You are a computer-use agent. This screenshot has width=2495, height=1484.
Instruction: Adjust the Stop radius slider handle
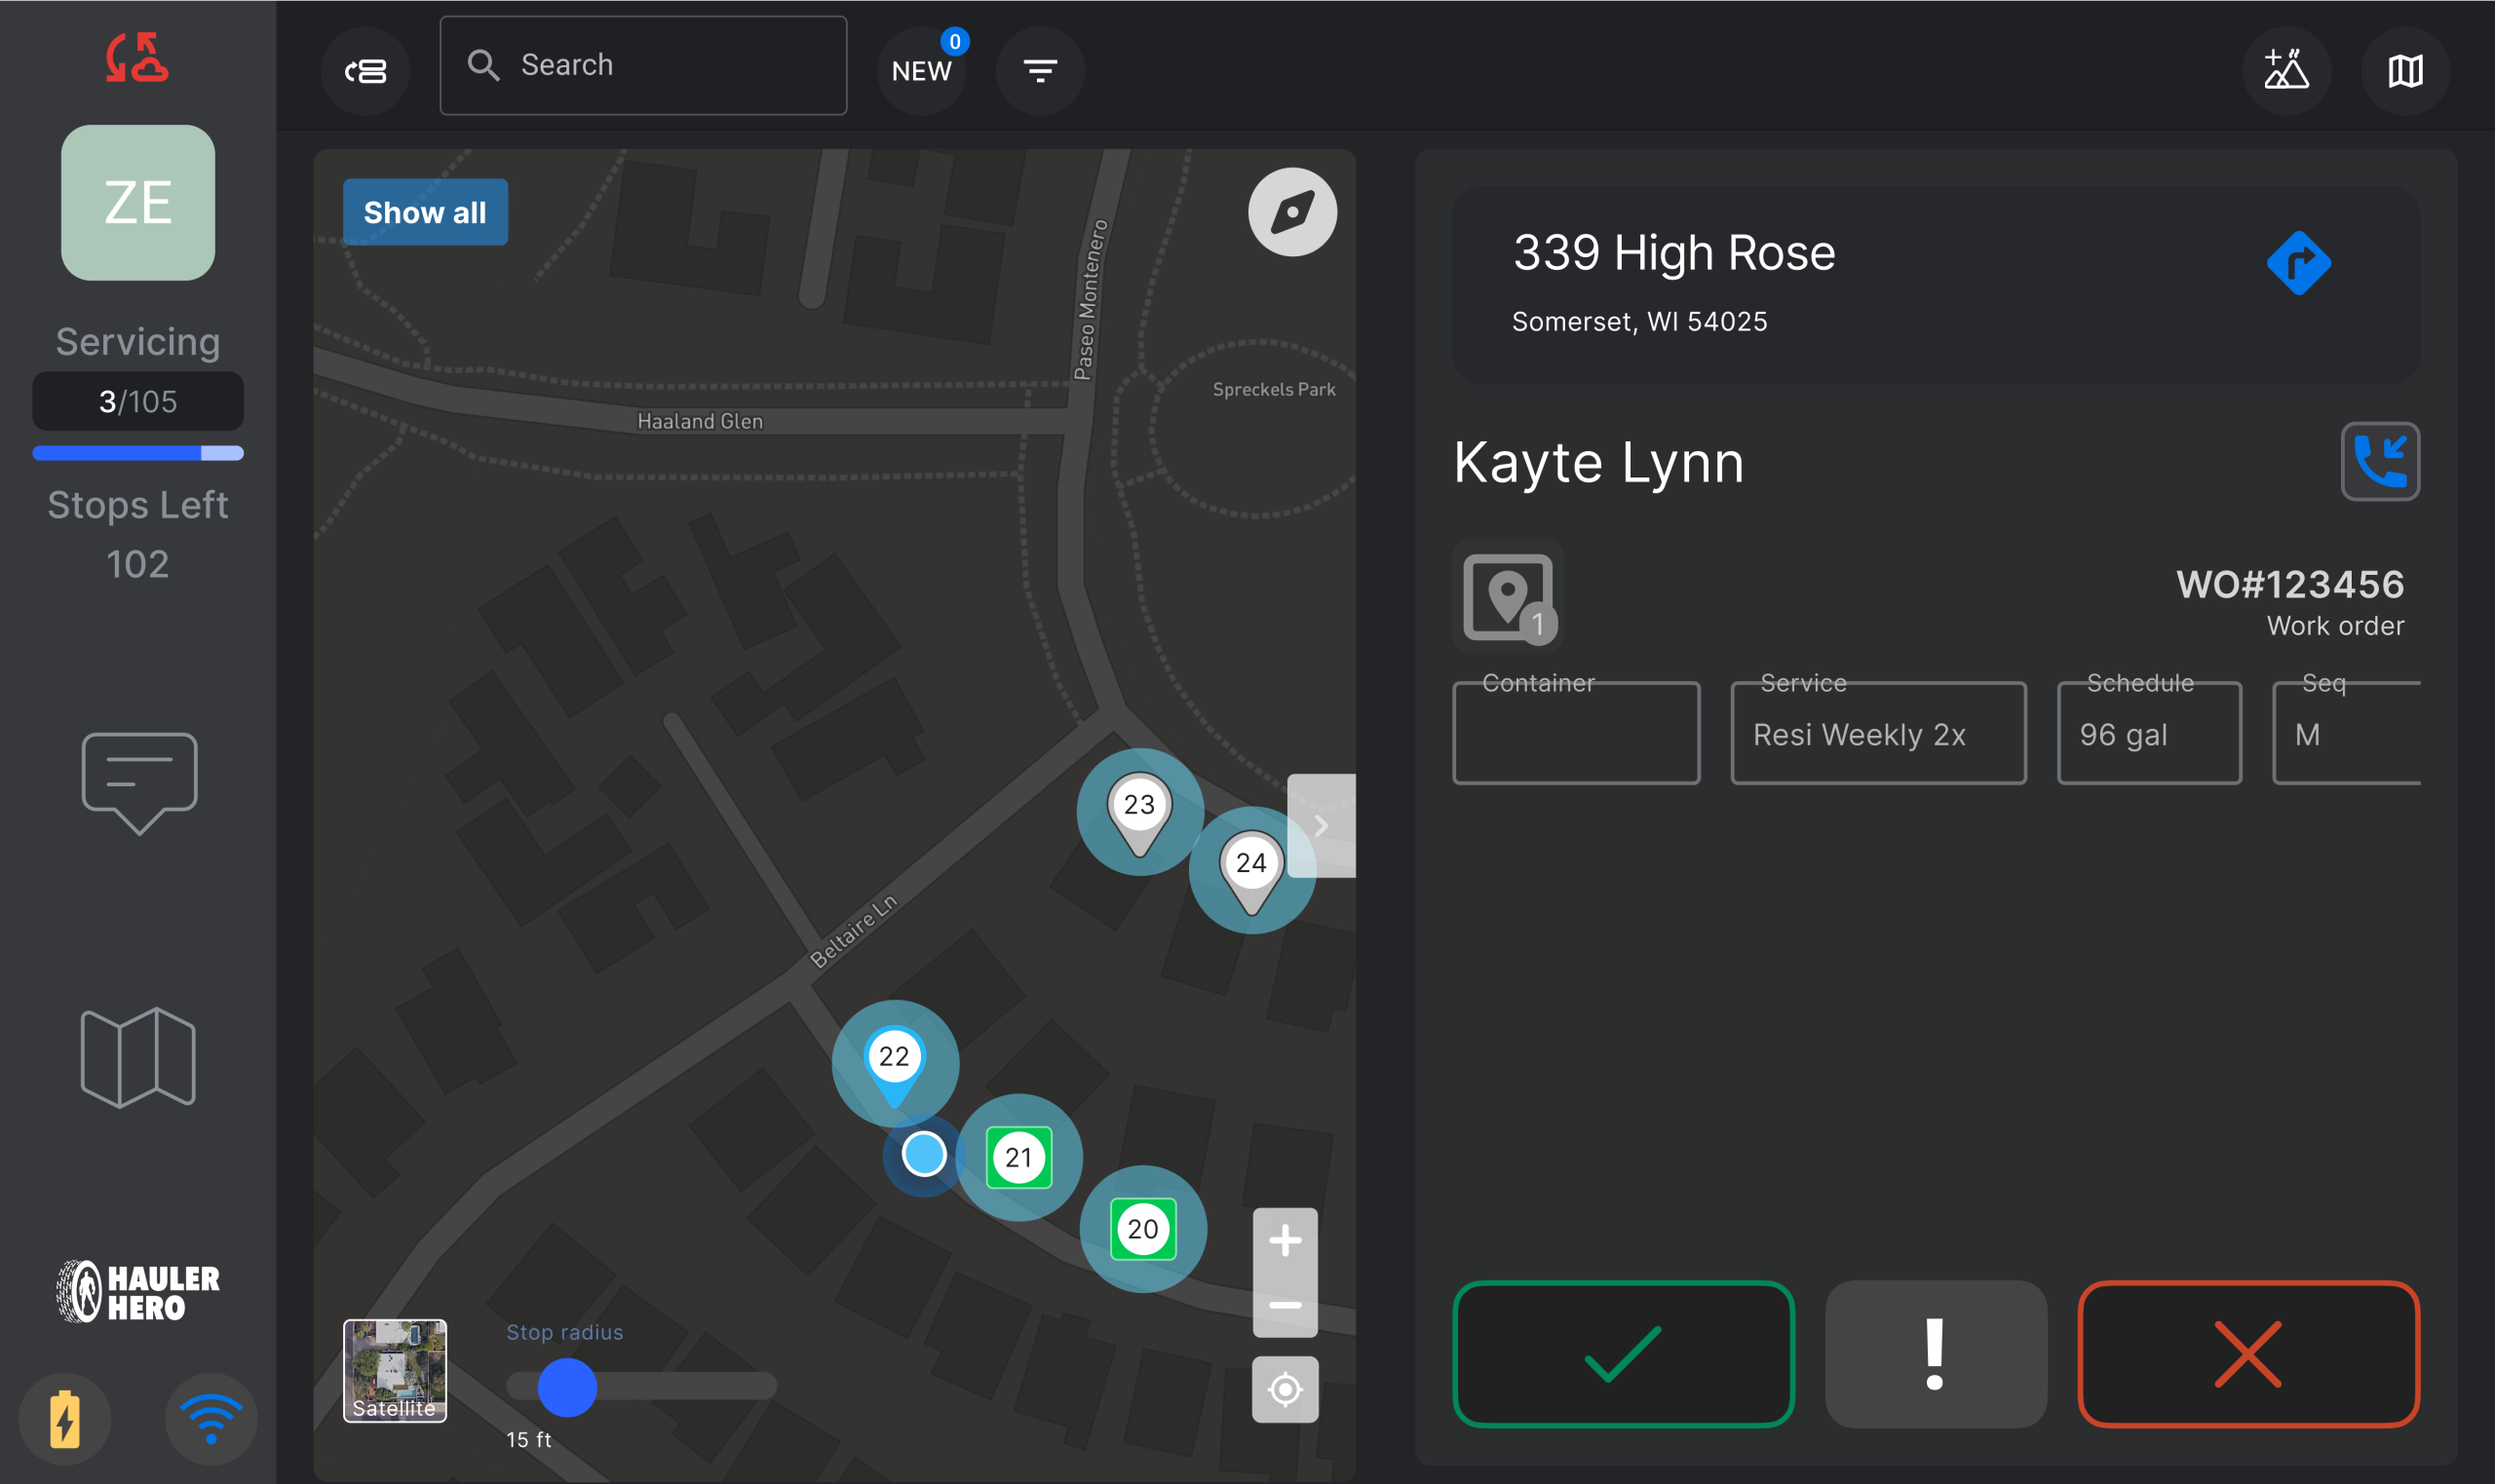click(x=567, y=1387)
